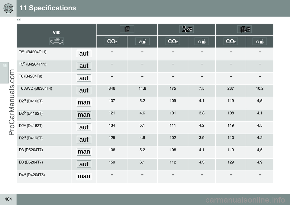Click the 'T5D (B4204T11)' engine label
The image size is (290, 205).
point(33,64)
